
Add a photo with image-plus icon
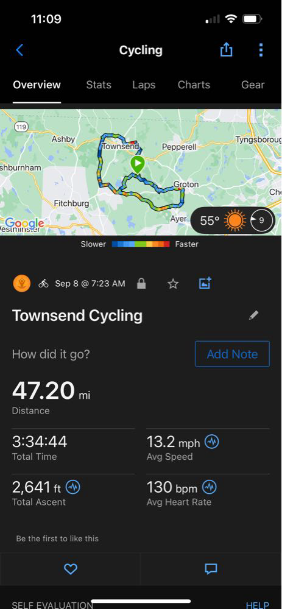[x=205, y=284]
